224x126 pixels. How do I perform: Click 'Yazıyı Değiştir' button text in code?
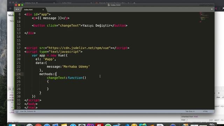pos(97,26)
